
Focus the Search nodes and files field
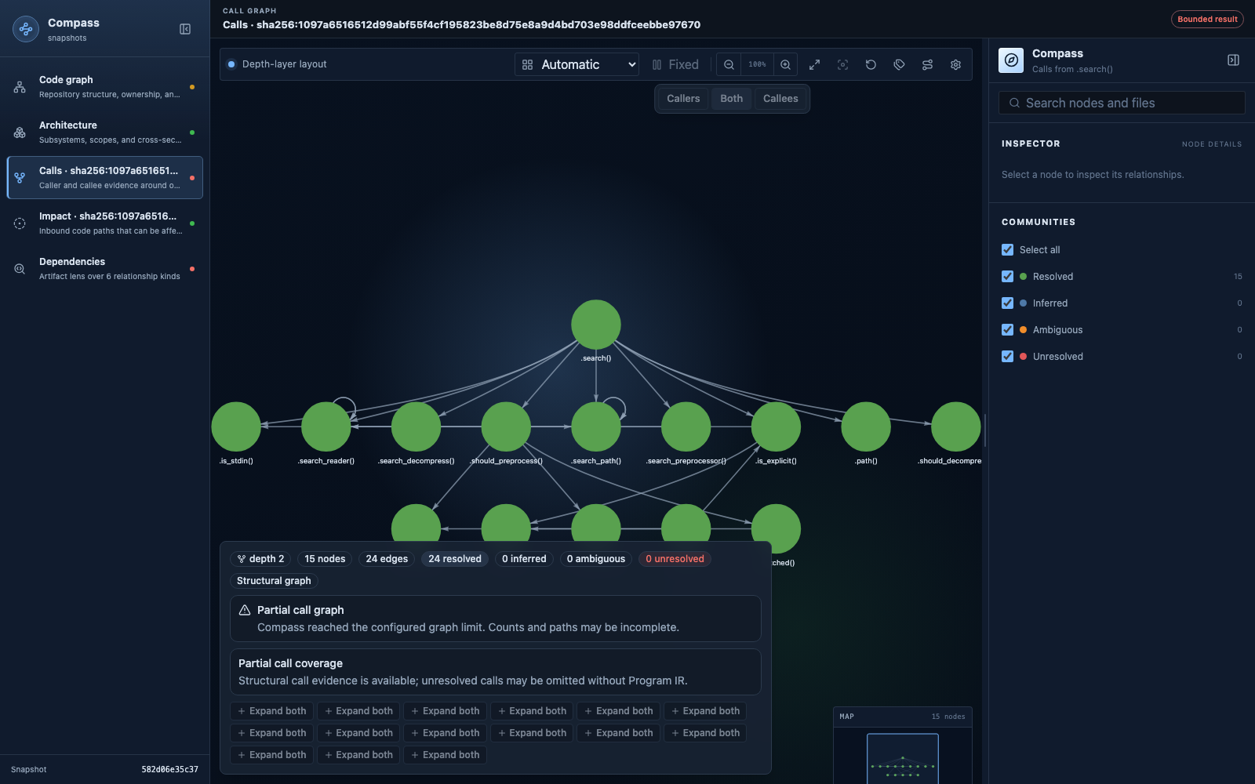point(1122,103)
